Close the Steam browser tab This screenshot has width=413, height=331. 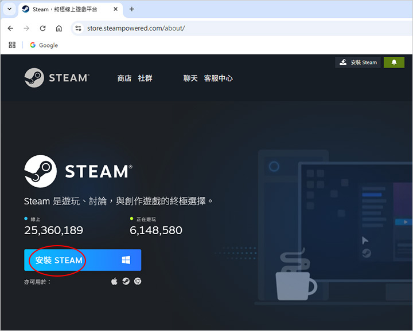(115, 9)
